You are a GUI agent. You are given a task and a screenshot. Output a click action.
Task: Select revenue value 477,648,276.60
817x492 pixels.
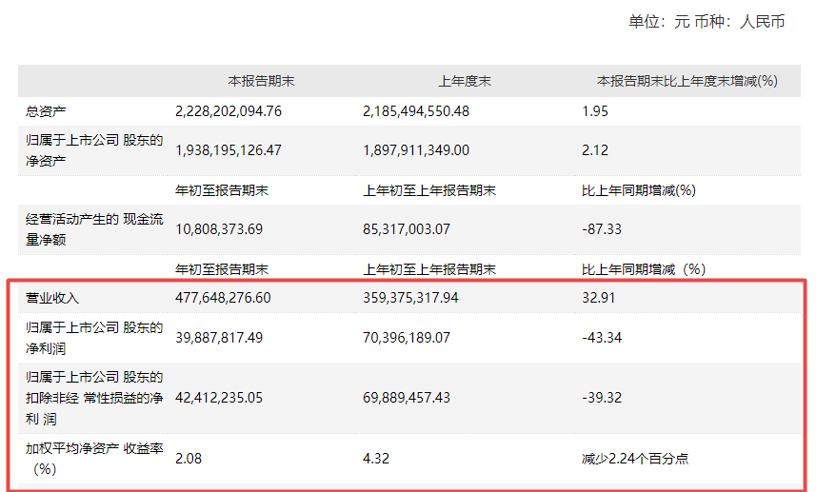pyautogui.click(x=223, y=298)
